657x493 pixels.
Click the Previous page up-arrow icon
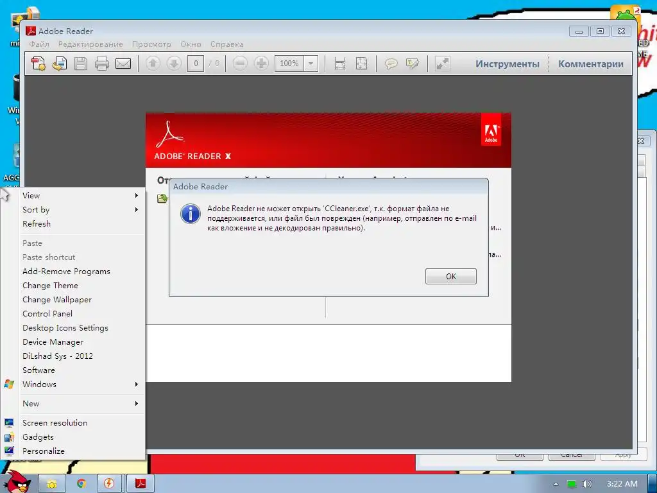(x=153, y=64)
